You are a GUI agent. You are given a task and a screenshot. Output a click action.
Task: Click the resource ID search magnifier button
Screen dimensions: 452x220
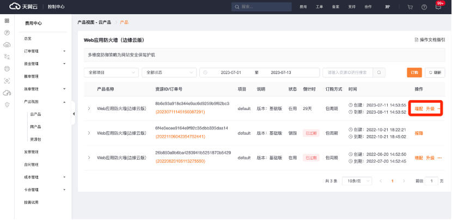click(x=379, y=72)
